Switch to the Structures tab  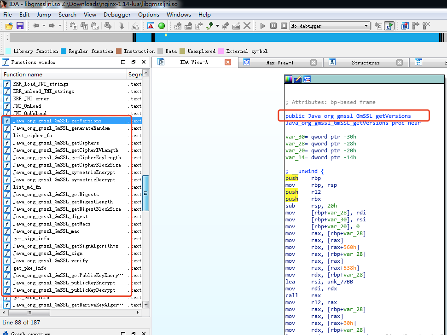(x=366, y=62)
